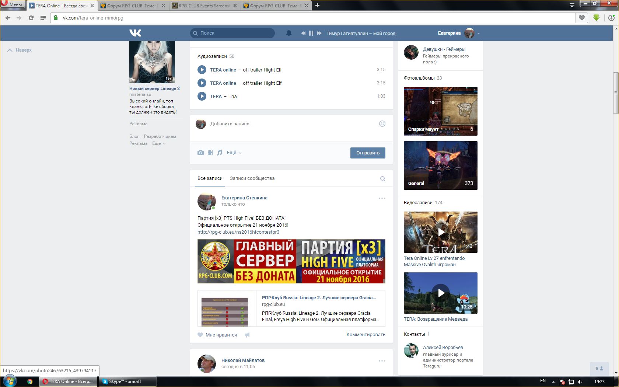This screenshot has height=387, width=619.
Task: Open the green download arrow extension
Action: coord(597,18)
